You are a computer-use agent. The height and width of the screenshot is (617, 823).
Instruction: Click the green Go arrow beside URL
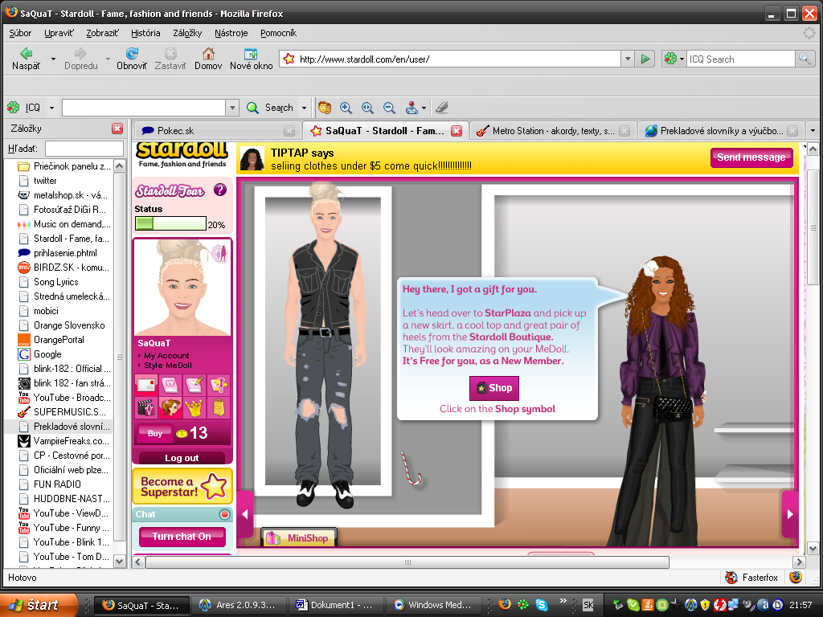pos(645,59)
